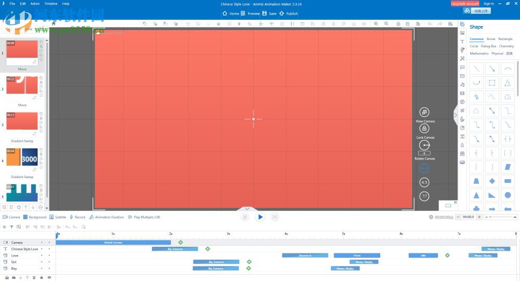This screenshot has width=520, height=281.
Task: Click the Rotate Canvas dial
Action: [424, 145]
